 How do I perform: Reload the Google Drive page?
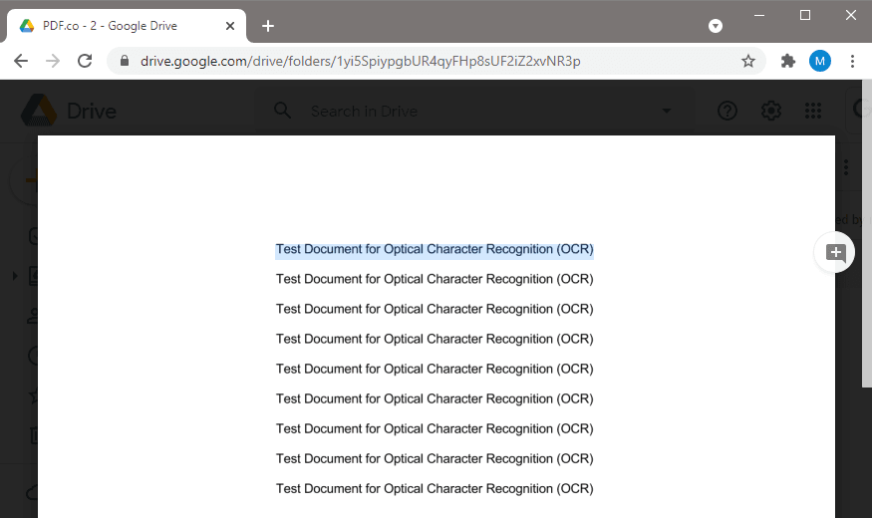(86, 61)
